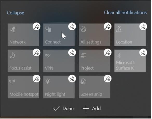152x119 pixels.
Task: Unpin the Mobile hotspot tile
Action: pyautogui.click(x=36, y=79)
